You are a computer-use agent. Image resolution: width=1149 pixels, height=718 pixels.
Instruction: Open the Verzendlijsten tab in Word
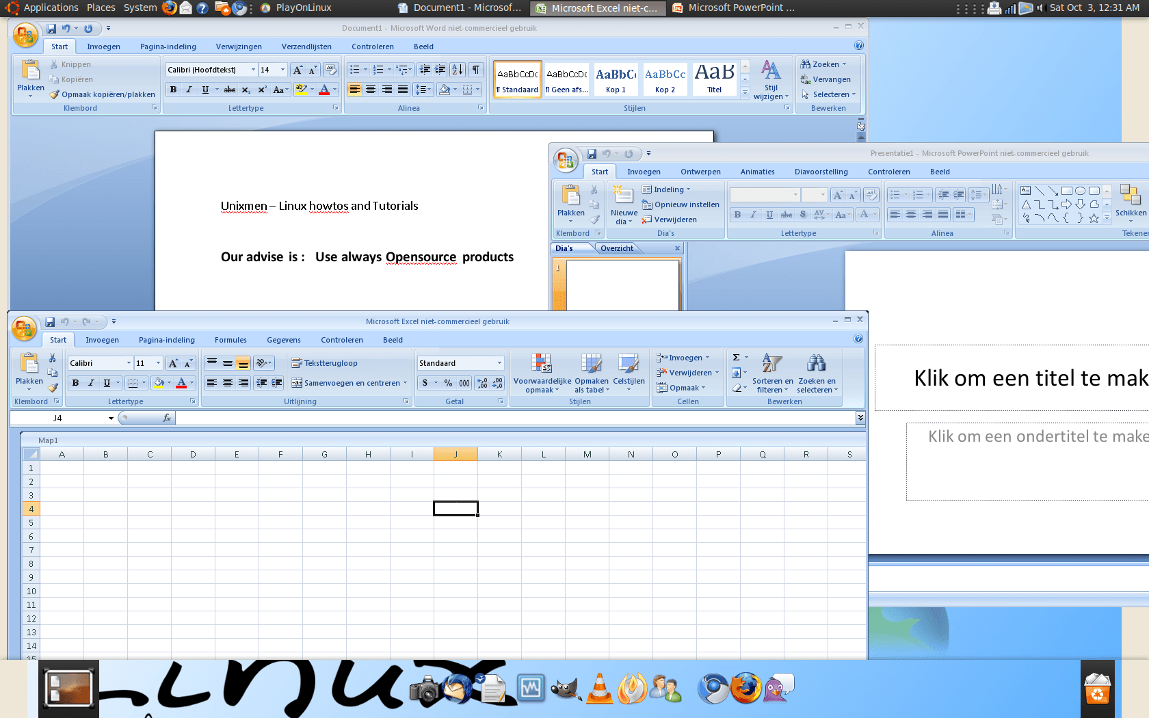[x=306, y=46]
